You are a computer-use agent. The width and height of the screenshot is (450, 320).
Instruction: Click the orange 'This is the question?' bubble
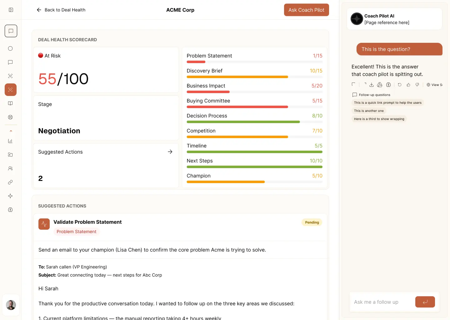pos(399,49)
